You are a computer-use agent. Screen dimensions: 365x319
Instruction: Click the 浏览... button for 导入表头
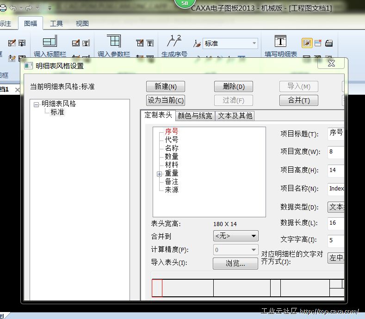[235, 264]
